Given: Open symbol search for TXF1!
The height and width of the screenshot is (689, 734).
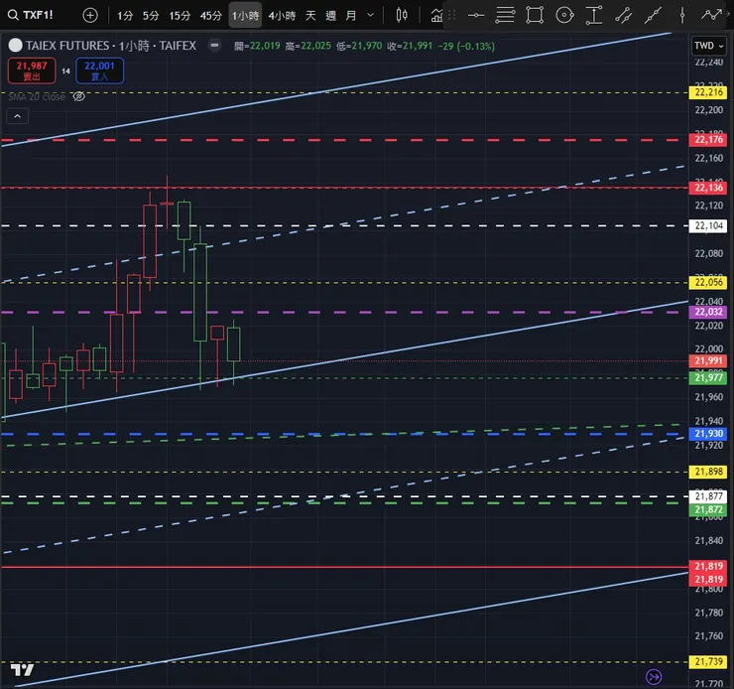Looking at the screenshot, I should tap(31, 15).
